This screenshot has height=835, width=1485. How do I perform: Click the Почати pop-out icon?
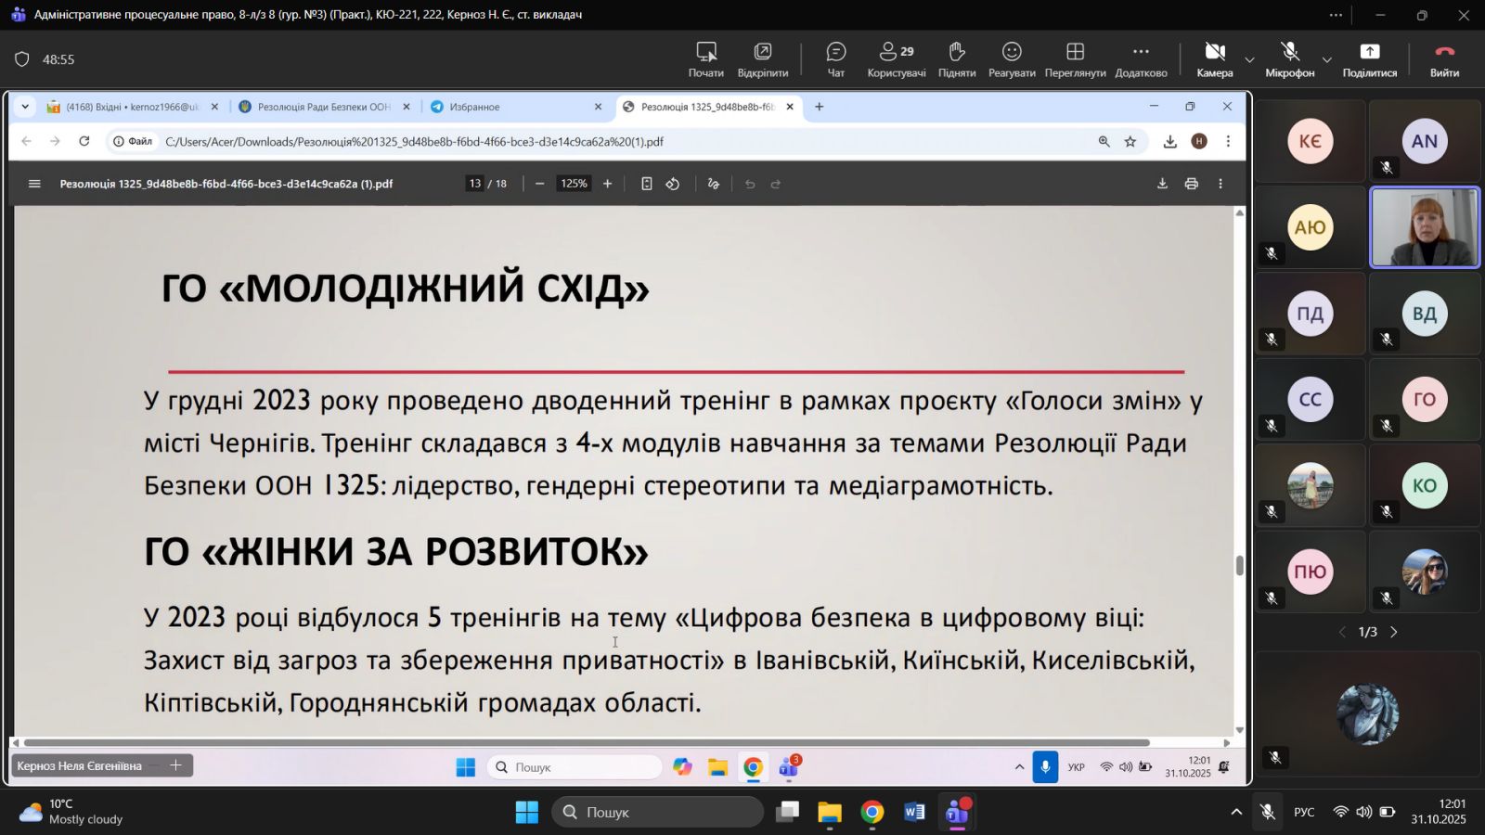706,58
